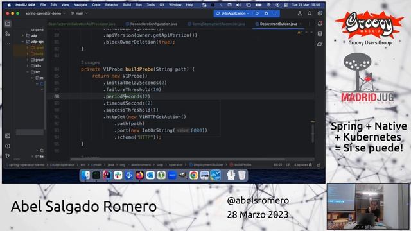Switch to SpringDeploymentReconciler.java tab

pos(216,24)
